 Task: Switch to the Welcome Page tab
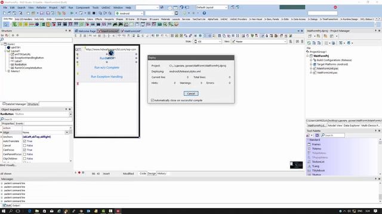pyautogui.click(x=85, y=31)
